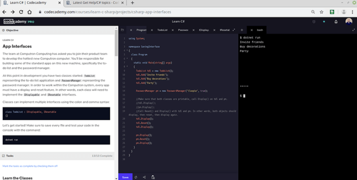Image resolution: width=357 pixels, height=180 pixels.
Task: Open the browser profile icon
Action: pos(344,12)
